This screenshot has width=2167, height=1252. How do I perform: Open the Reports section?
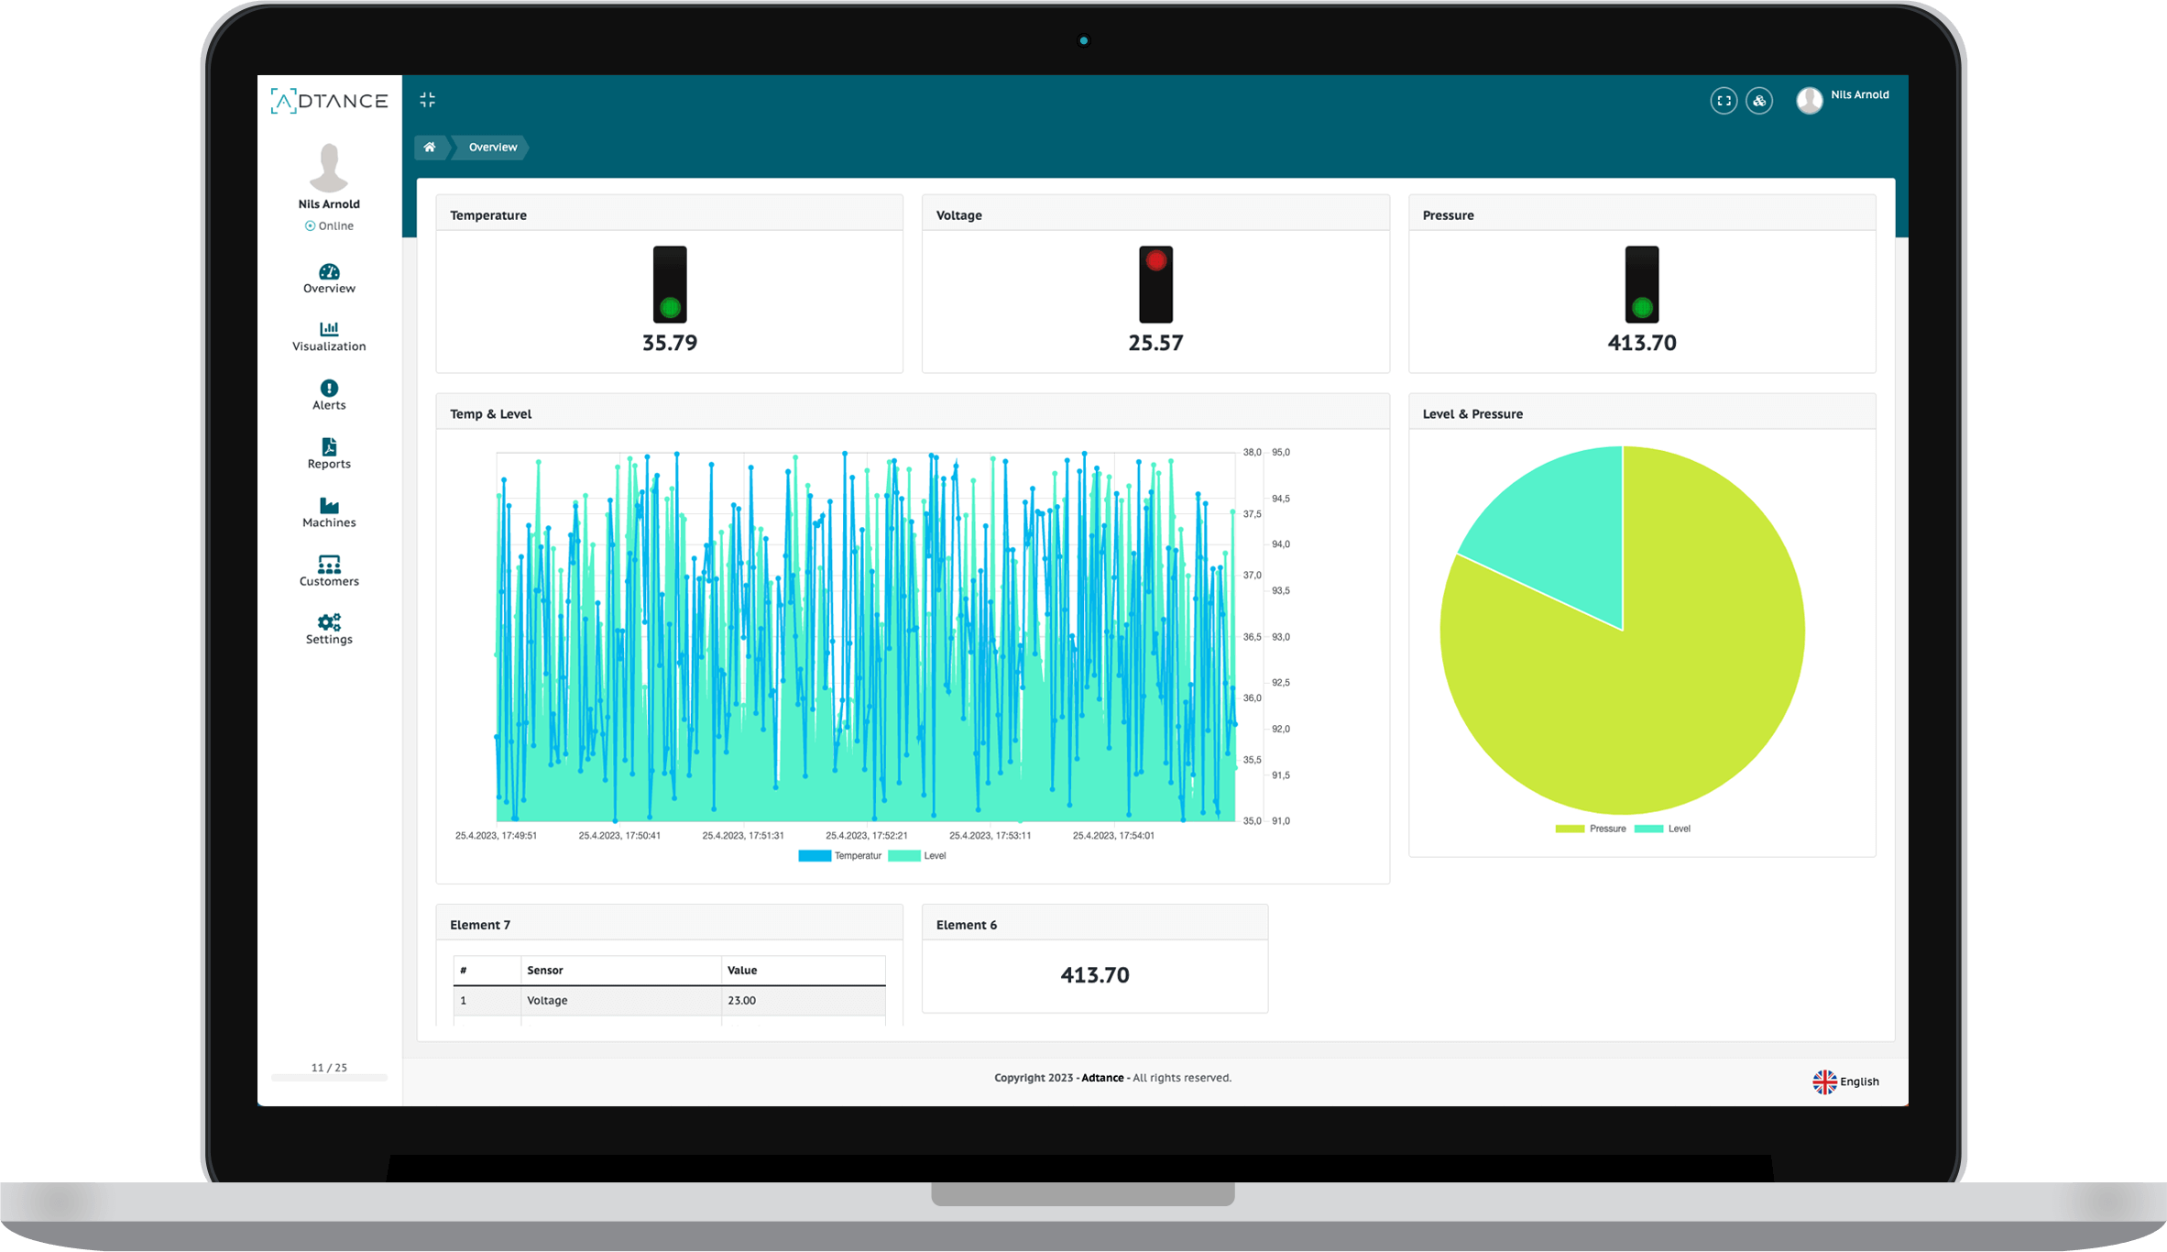click(326, 453)
